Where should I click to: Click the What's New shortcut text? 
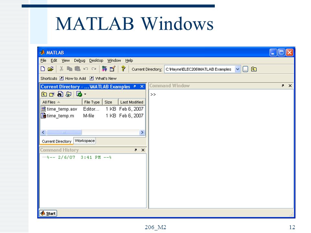coord(106,78)
